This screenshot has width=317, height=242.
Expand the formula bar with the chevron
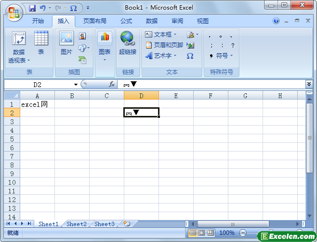coord(309,84)
